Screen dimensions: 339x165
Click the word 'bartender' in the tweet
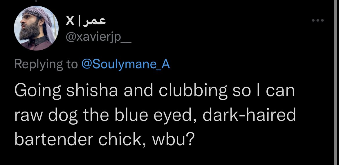point(54,139)
